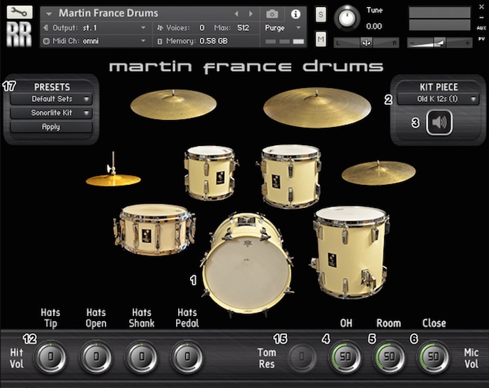Open the Purge menu
The width and height of the screenshot is (489, 388).
284,27
